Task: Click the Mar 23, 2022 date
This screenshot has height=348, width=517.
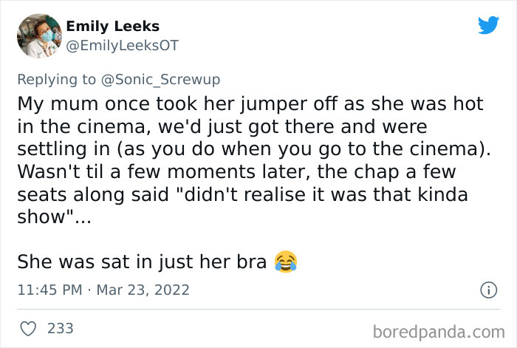Action: pos(143,290)
